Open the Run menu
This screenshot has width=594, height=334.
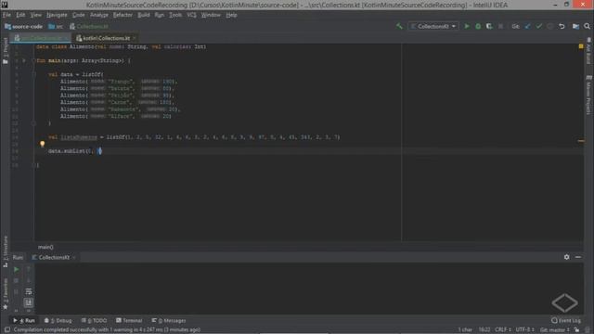159,15
